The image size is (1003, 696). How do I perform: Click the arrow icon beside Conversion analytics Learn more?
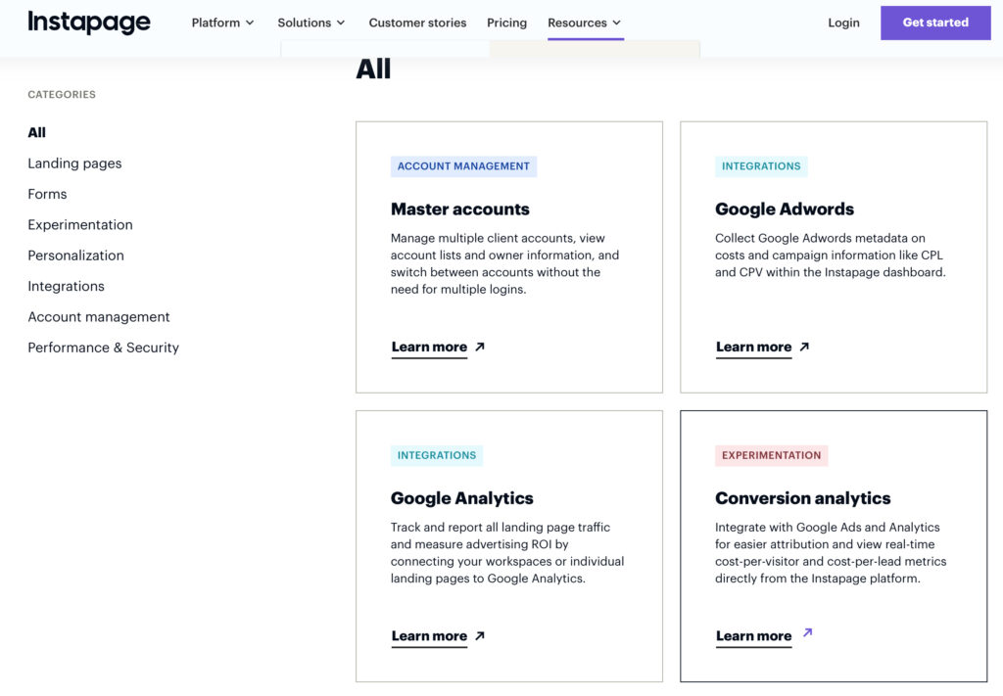[806, 632]
